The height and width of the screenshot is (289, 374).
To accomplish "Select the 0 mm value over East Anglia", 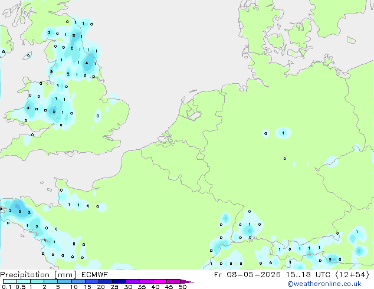I will click(x=98, y=116).
